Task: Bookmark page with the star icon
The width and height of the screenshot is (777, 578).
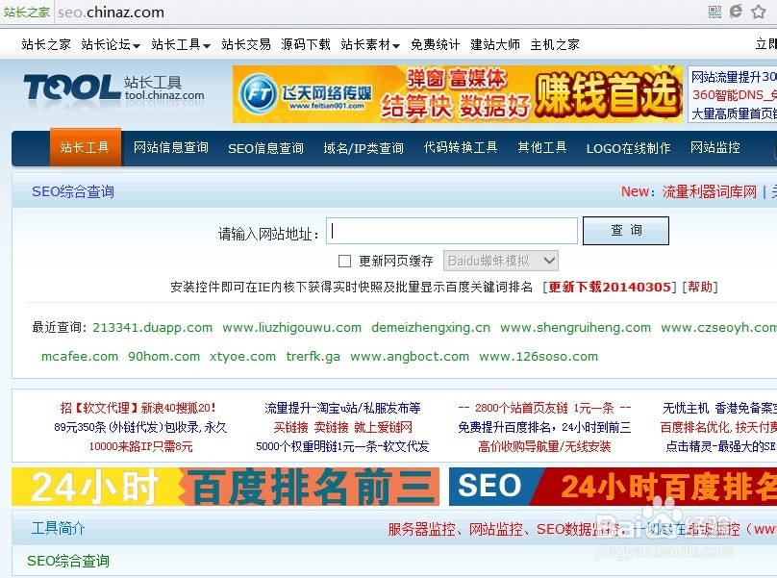Action: click(758, 12)
